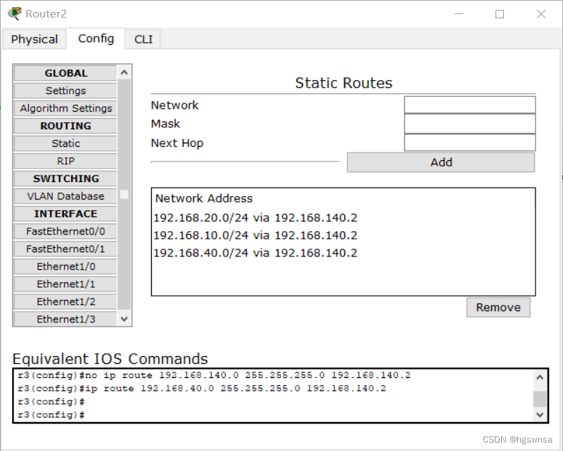
Task: Select RIP routing option
Action: (x=65, y=161)
